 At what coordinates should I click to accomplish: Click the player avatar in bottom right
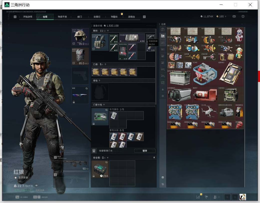[x=243, y=197]
